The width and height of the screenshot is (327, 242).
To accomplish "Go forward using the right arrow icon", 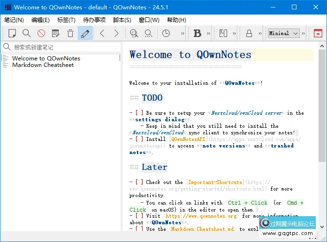I will click(x=116, y=33).
